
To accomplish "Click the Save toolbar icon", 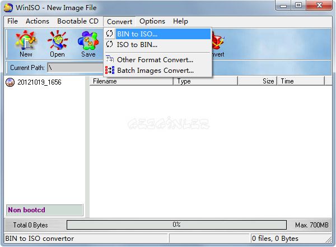I will [x=88, y=44].
